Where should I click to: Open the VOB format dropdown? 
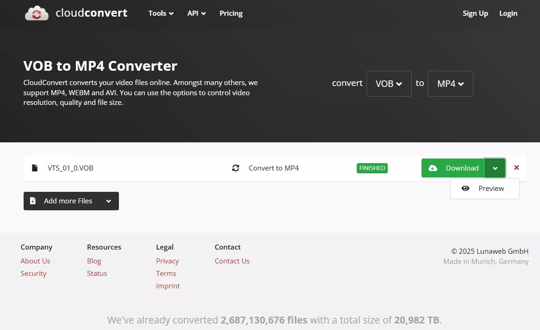pos(389,84)
